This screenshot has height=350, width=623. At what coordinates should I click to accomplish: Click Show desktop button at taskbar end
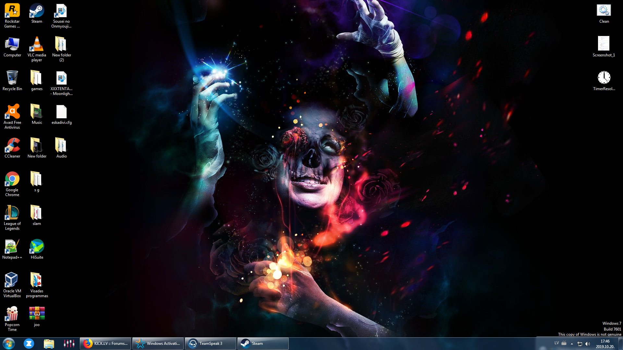click(620, 344)
